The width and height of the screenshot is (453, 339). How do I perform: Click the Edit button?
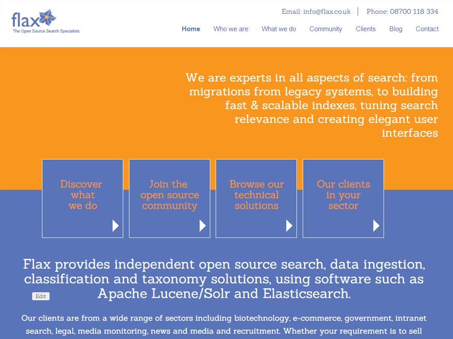click(x=41, y=296)
